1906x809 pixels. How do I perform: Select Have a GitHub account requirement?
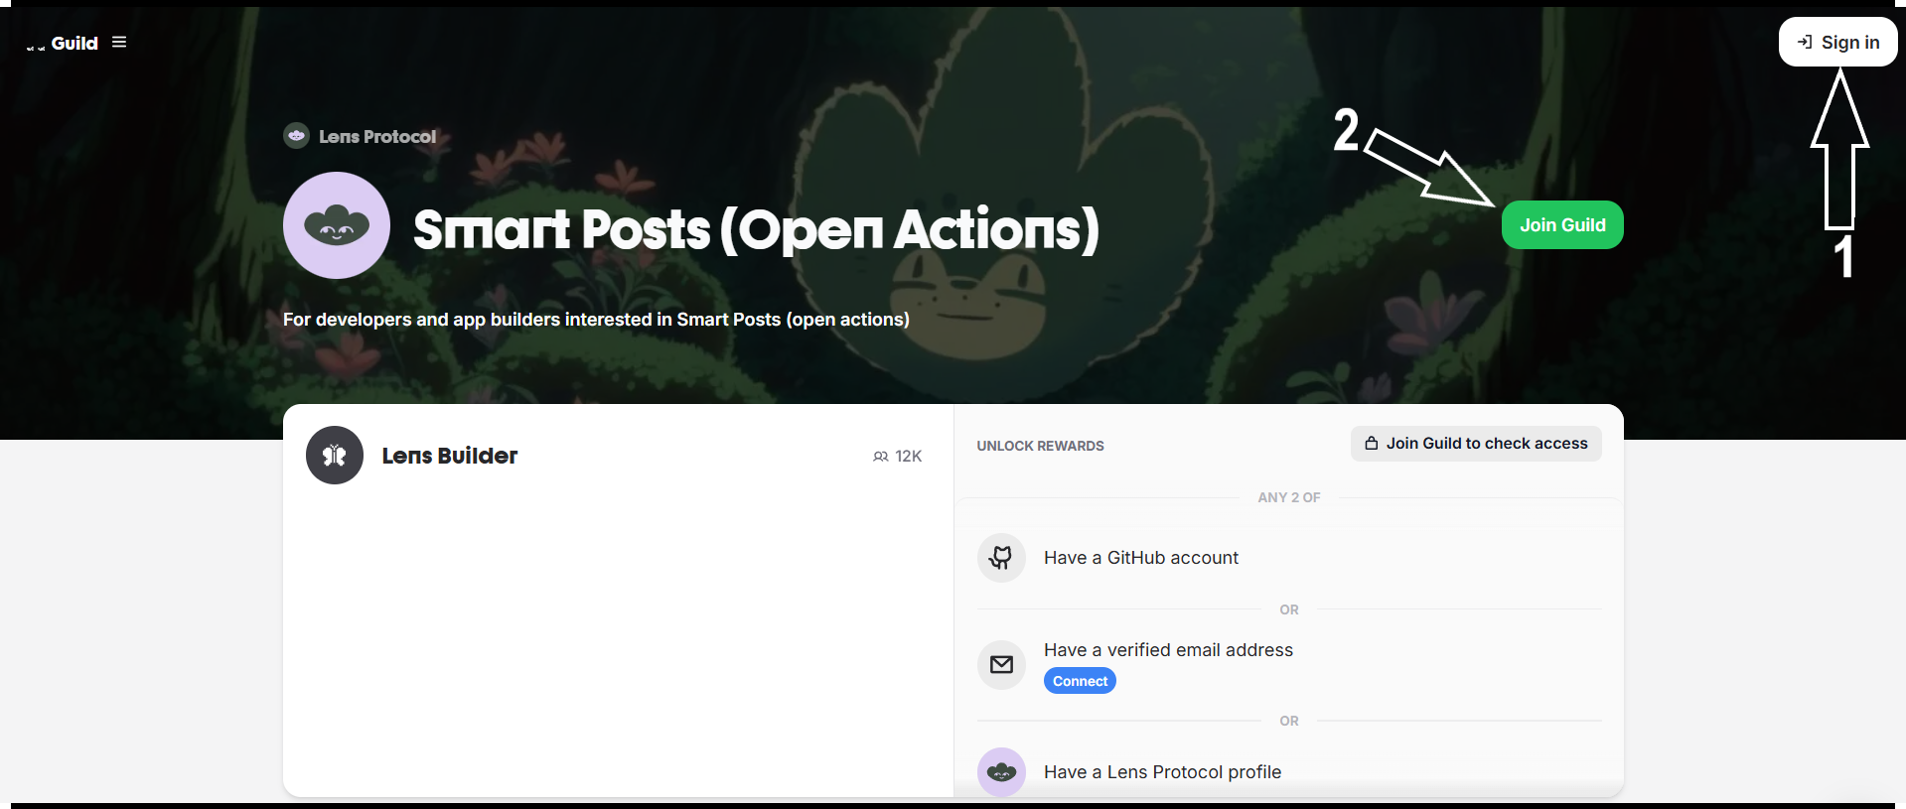pos(1141,558)
